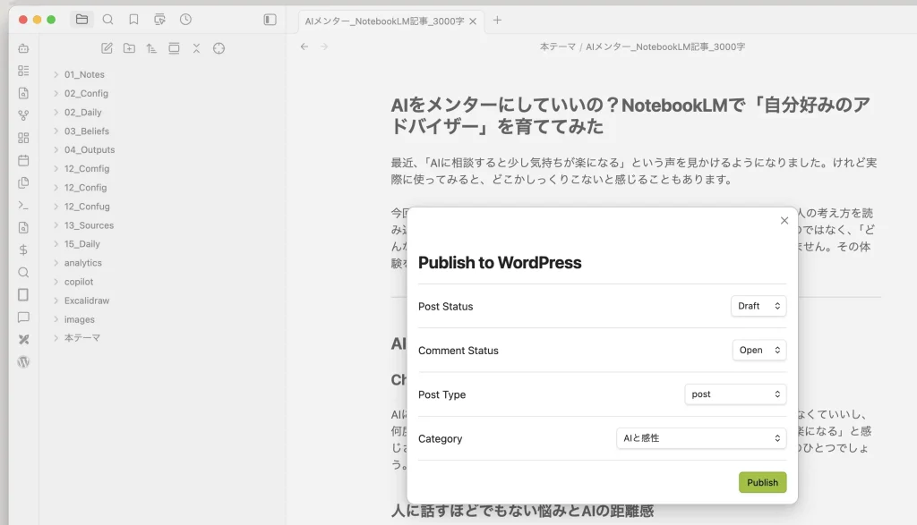Click the robot ribbon icon at top
This screenshot has width=917, height=525.
pyautogui.click(x=23, y=48)
